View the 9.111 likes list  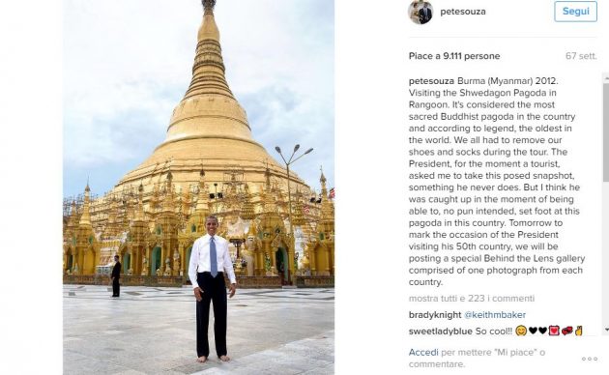(454, 56)
